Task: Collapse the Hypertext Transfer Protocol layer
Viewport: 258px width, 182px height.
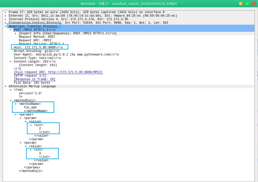Action: pos(5,26)
